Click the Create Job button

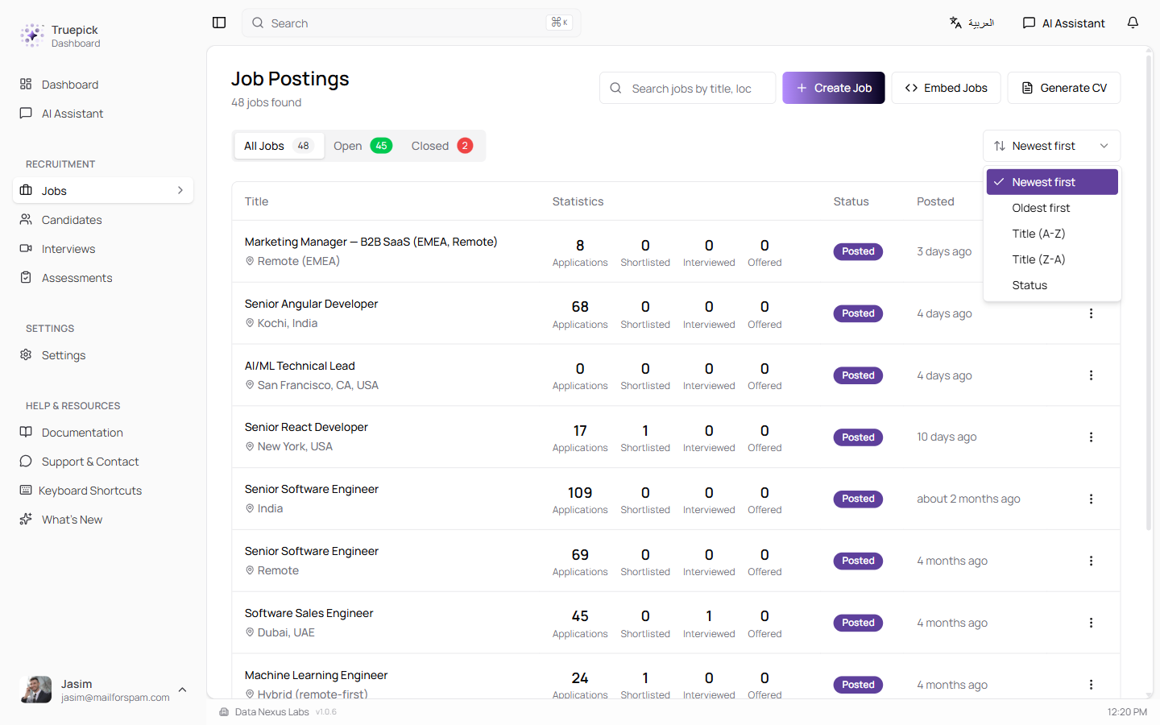pos(833,88)
